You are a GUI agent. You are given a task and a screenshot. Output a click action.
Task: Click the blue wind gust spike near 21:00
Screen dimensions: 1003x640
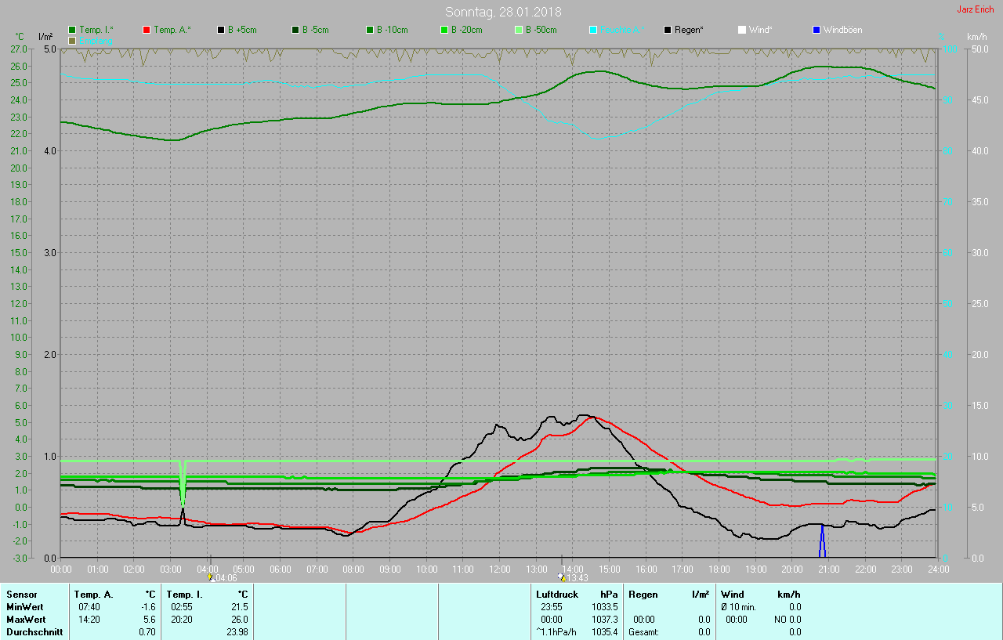[x=822, y=541]
